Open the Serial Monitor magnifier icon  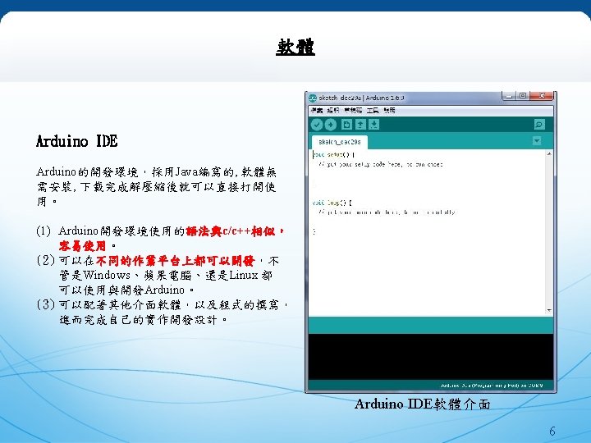pyautogui.click(x=539, y=125)
